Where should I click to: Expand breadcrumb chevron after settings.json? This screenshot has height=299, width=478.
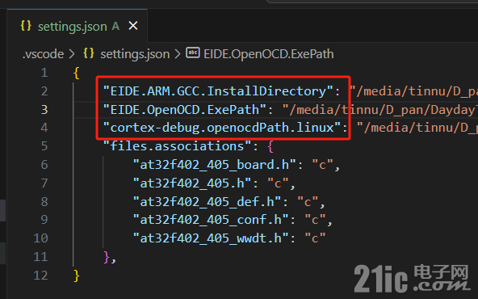pyautogui.click(x=178, y=54)
